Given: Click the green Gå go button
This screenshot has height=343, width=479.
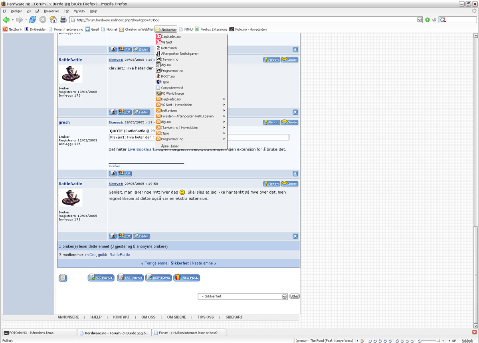Looking at the screenshot, I should [x=430, y=20].
